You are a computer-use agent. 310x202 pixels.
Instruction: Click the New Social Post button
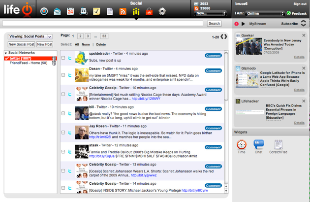[21, 44]
